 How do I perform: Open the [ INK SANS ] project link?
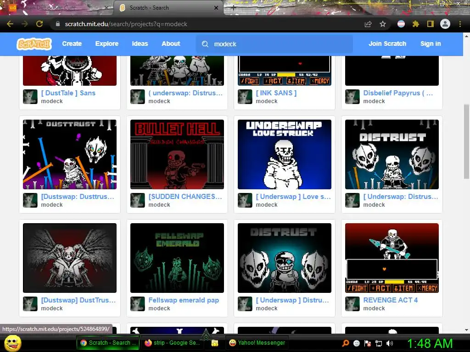[276, 93]
